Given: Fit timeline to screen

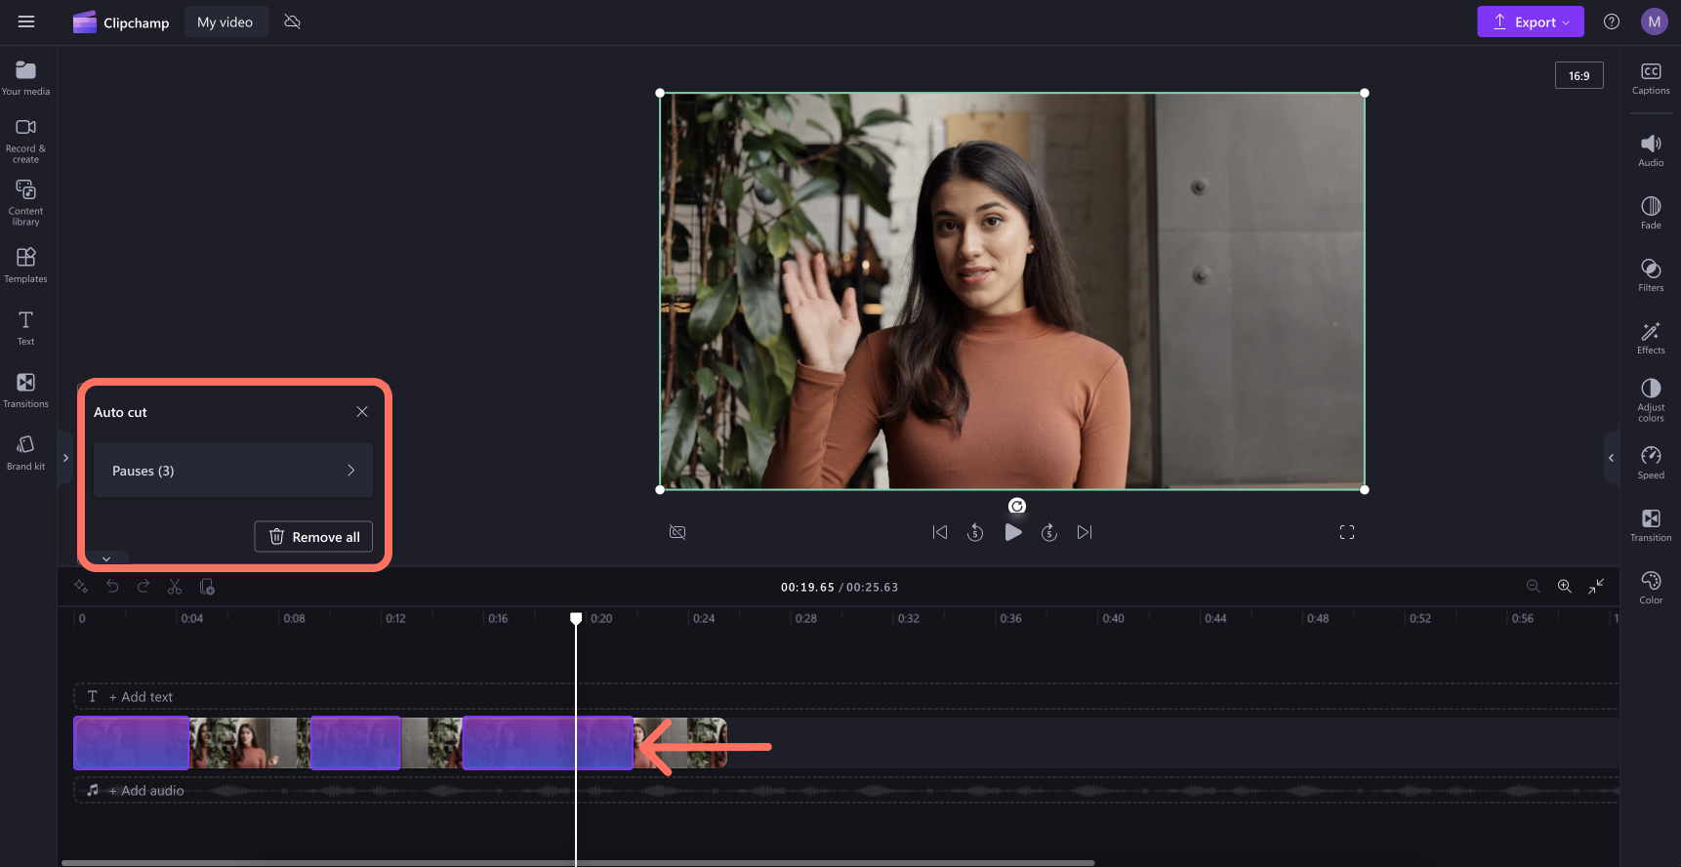Looking at the screenshot, I should [1596, 586].
